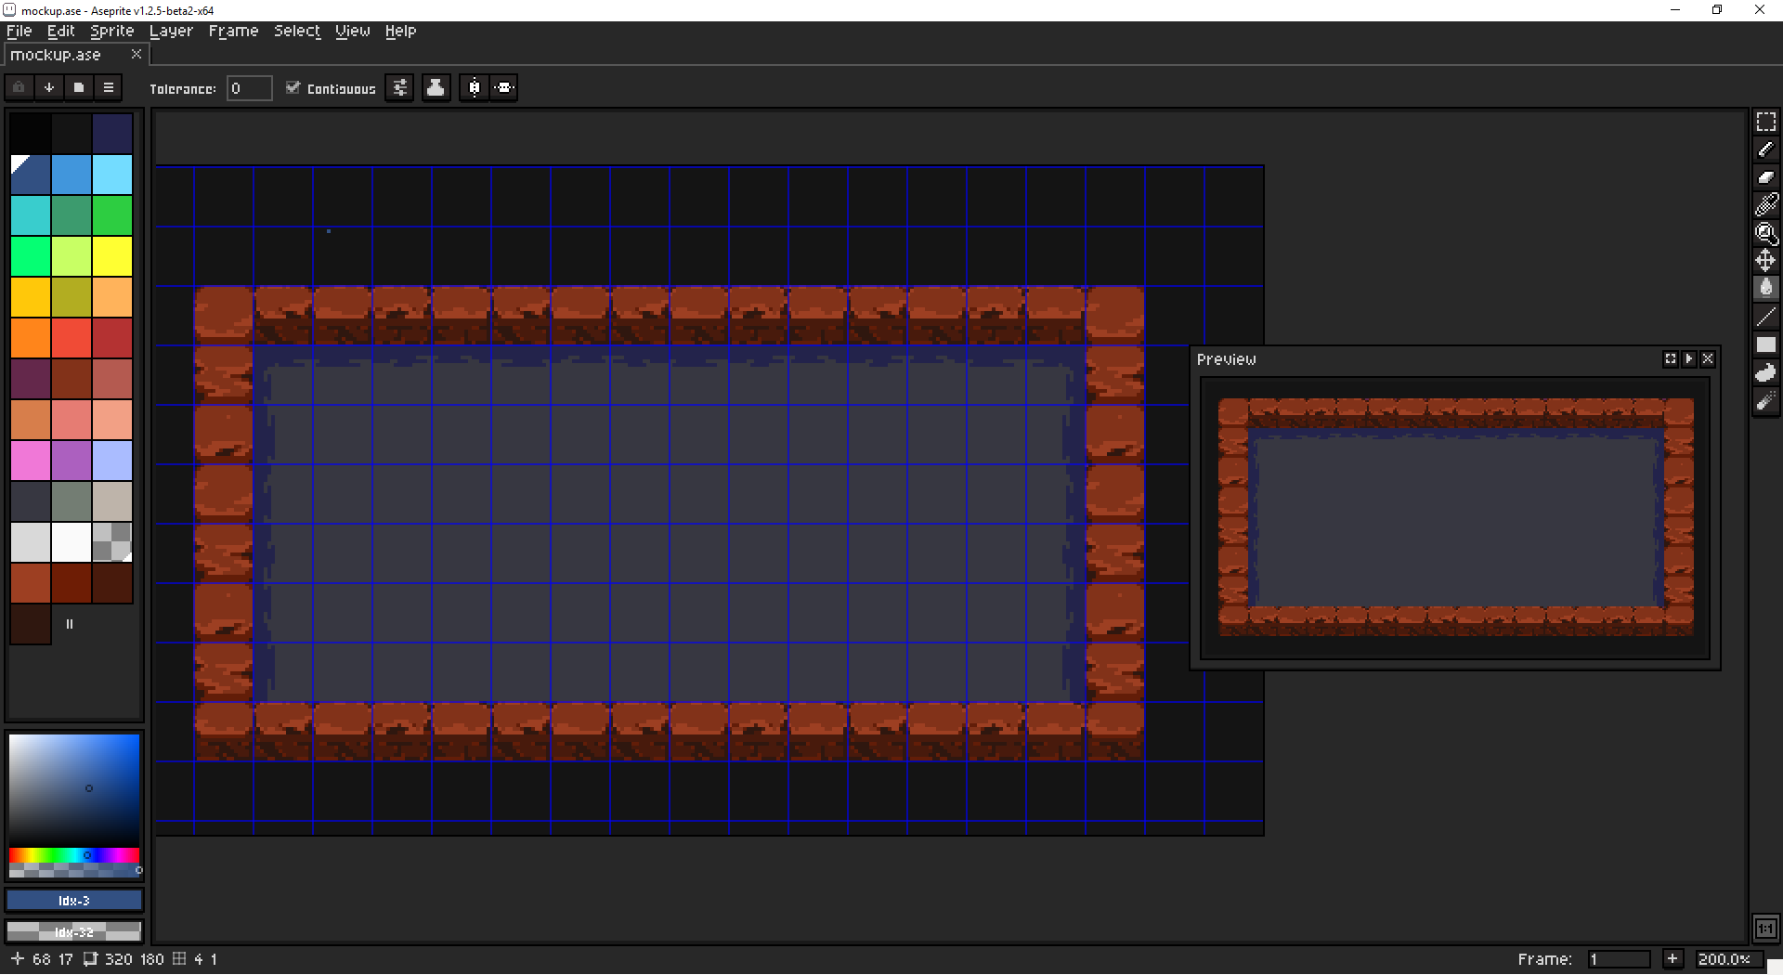Play animation in Preview window
Image resolution: width=1783 pixels, height=975 pixels.
click(x=1688, y=359)
